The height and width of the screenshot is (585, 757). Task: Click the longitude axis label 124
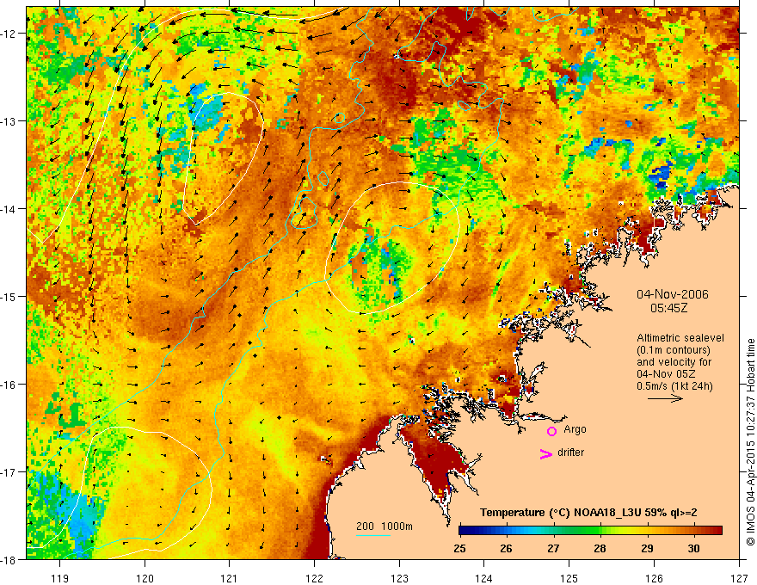pyautogui.click(x=484, y=578)
